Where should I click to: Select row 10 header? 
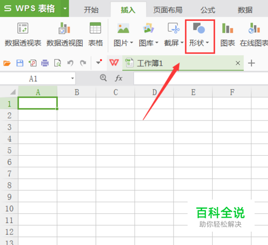click(9, 208)
